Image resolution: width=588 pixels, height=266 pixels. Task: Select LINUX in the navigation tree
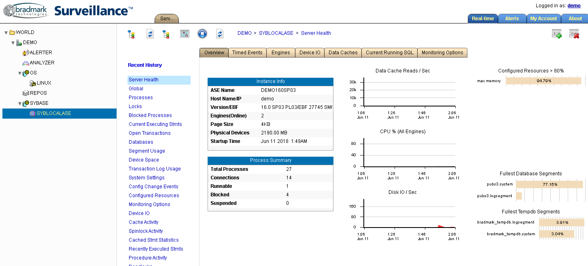[44, 83]
